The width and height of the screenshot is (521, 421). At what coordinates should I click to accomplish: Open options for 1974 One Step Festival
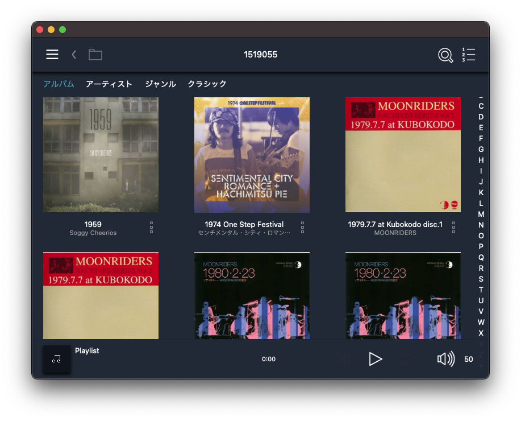point(302,228)
